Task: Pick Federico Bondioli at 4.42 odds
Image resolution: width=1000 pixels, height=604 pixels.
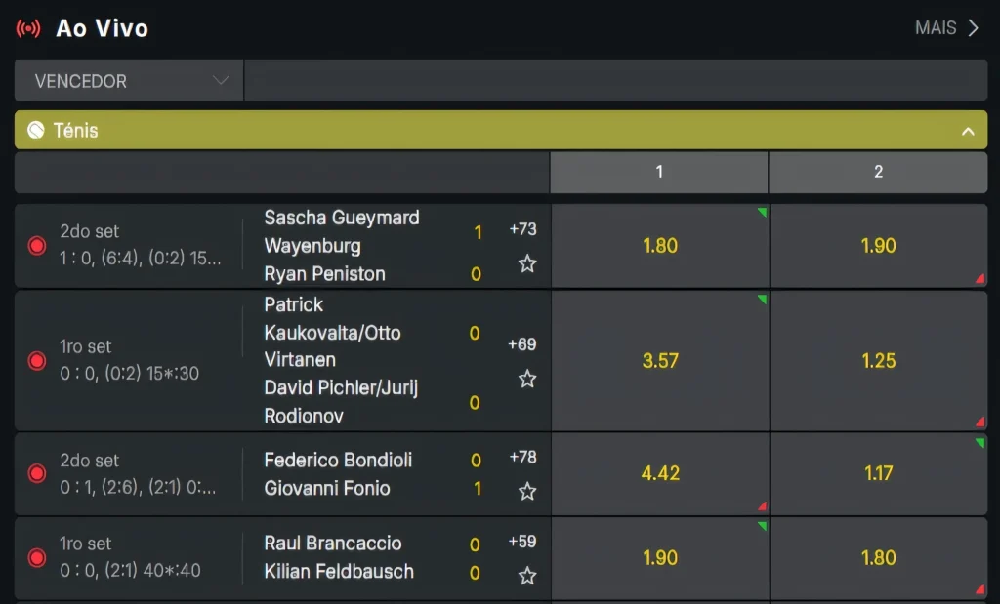Action: click(x=660, y=473)
